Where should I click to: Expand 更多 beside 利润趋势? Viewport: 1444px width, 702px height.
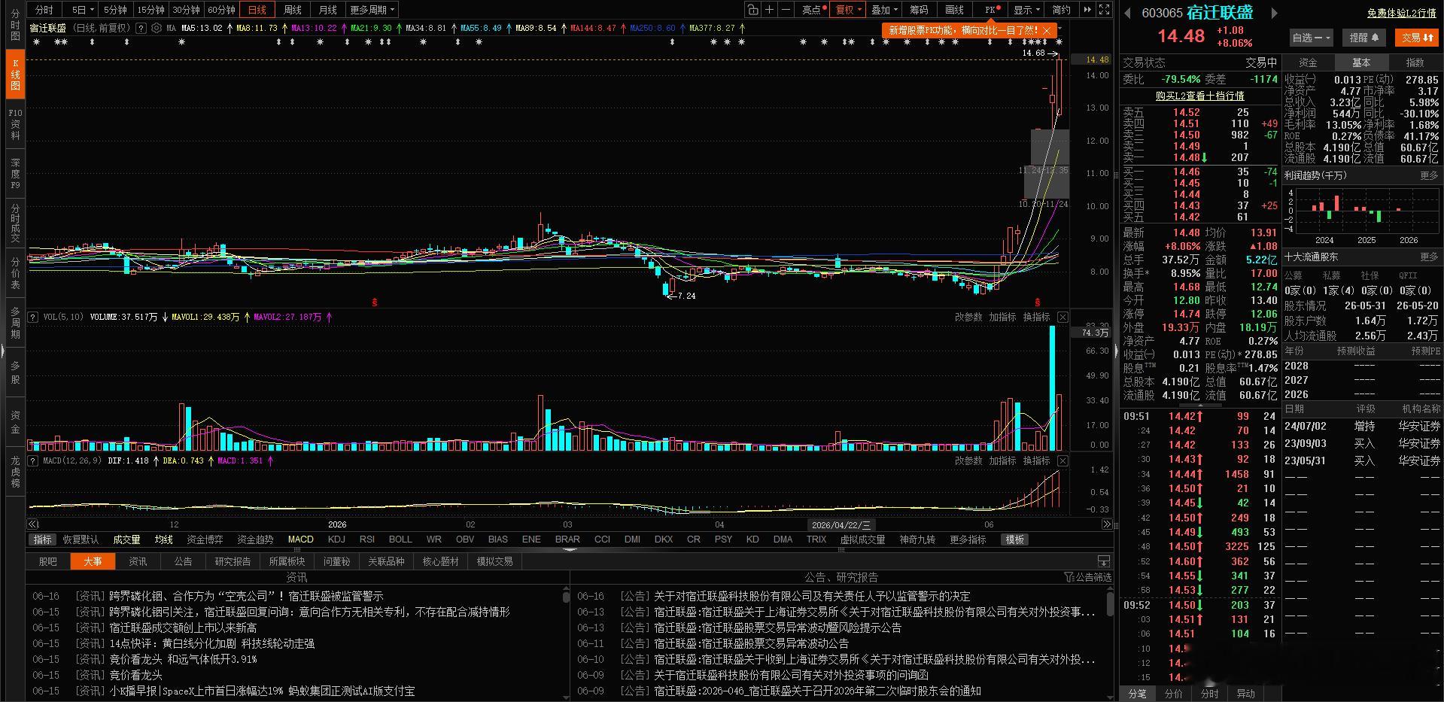point(1429,175)
